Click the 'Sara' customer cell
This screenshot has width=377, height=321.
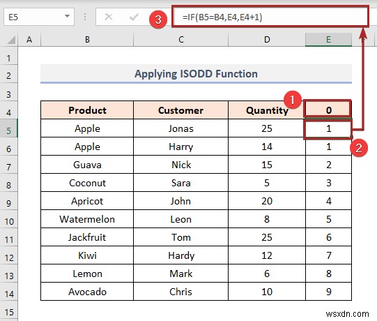tap(180, 183)
